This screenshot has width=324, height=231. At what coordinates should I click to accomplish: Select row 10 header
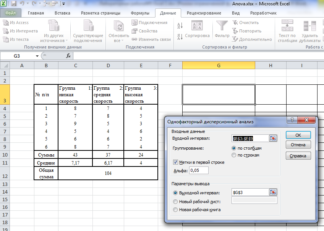(x=5, y=155)
